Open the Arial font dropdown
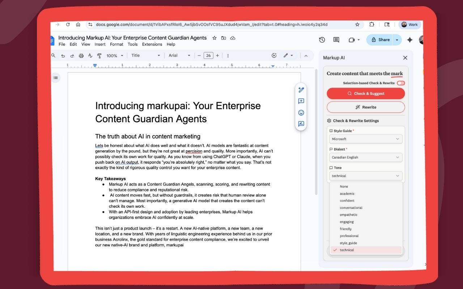This screenshot has height=289, width=463. (179, 56)
